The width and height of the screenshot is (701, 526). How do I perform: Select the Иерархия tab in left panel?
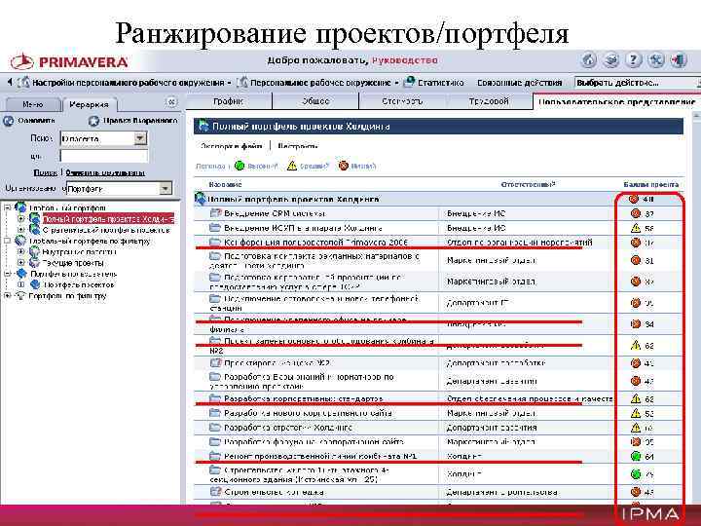[x=89, y=104]
